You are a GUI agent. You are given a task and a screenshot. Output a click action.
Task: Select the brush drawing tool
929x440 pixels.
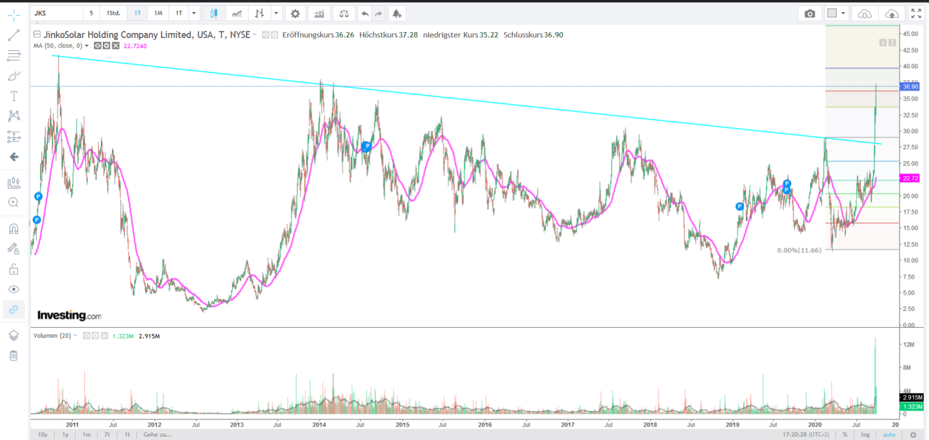pos(13,75)
